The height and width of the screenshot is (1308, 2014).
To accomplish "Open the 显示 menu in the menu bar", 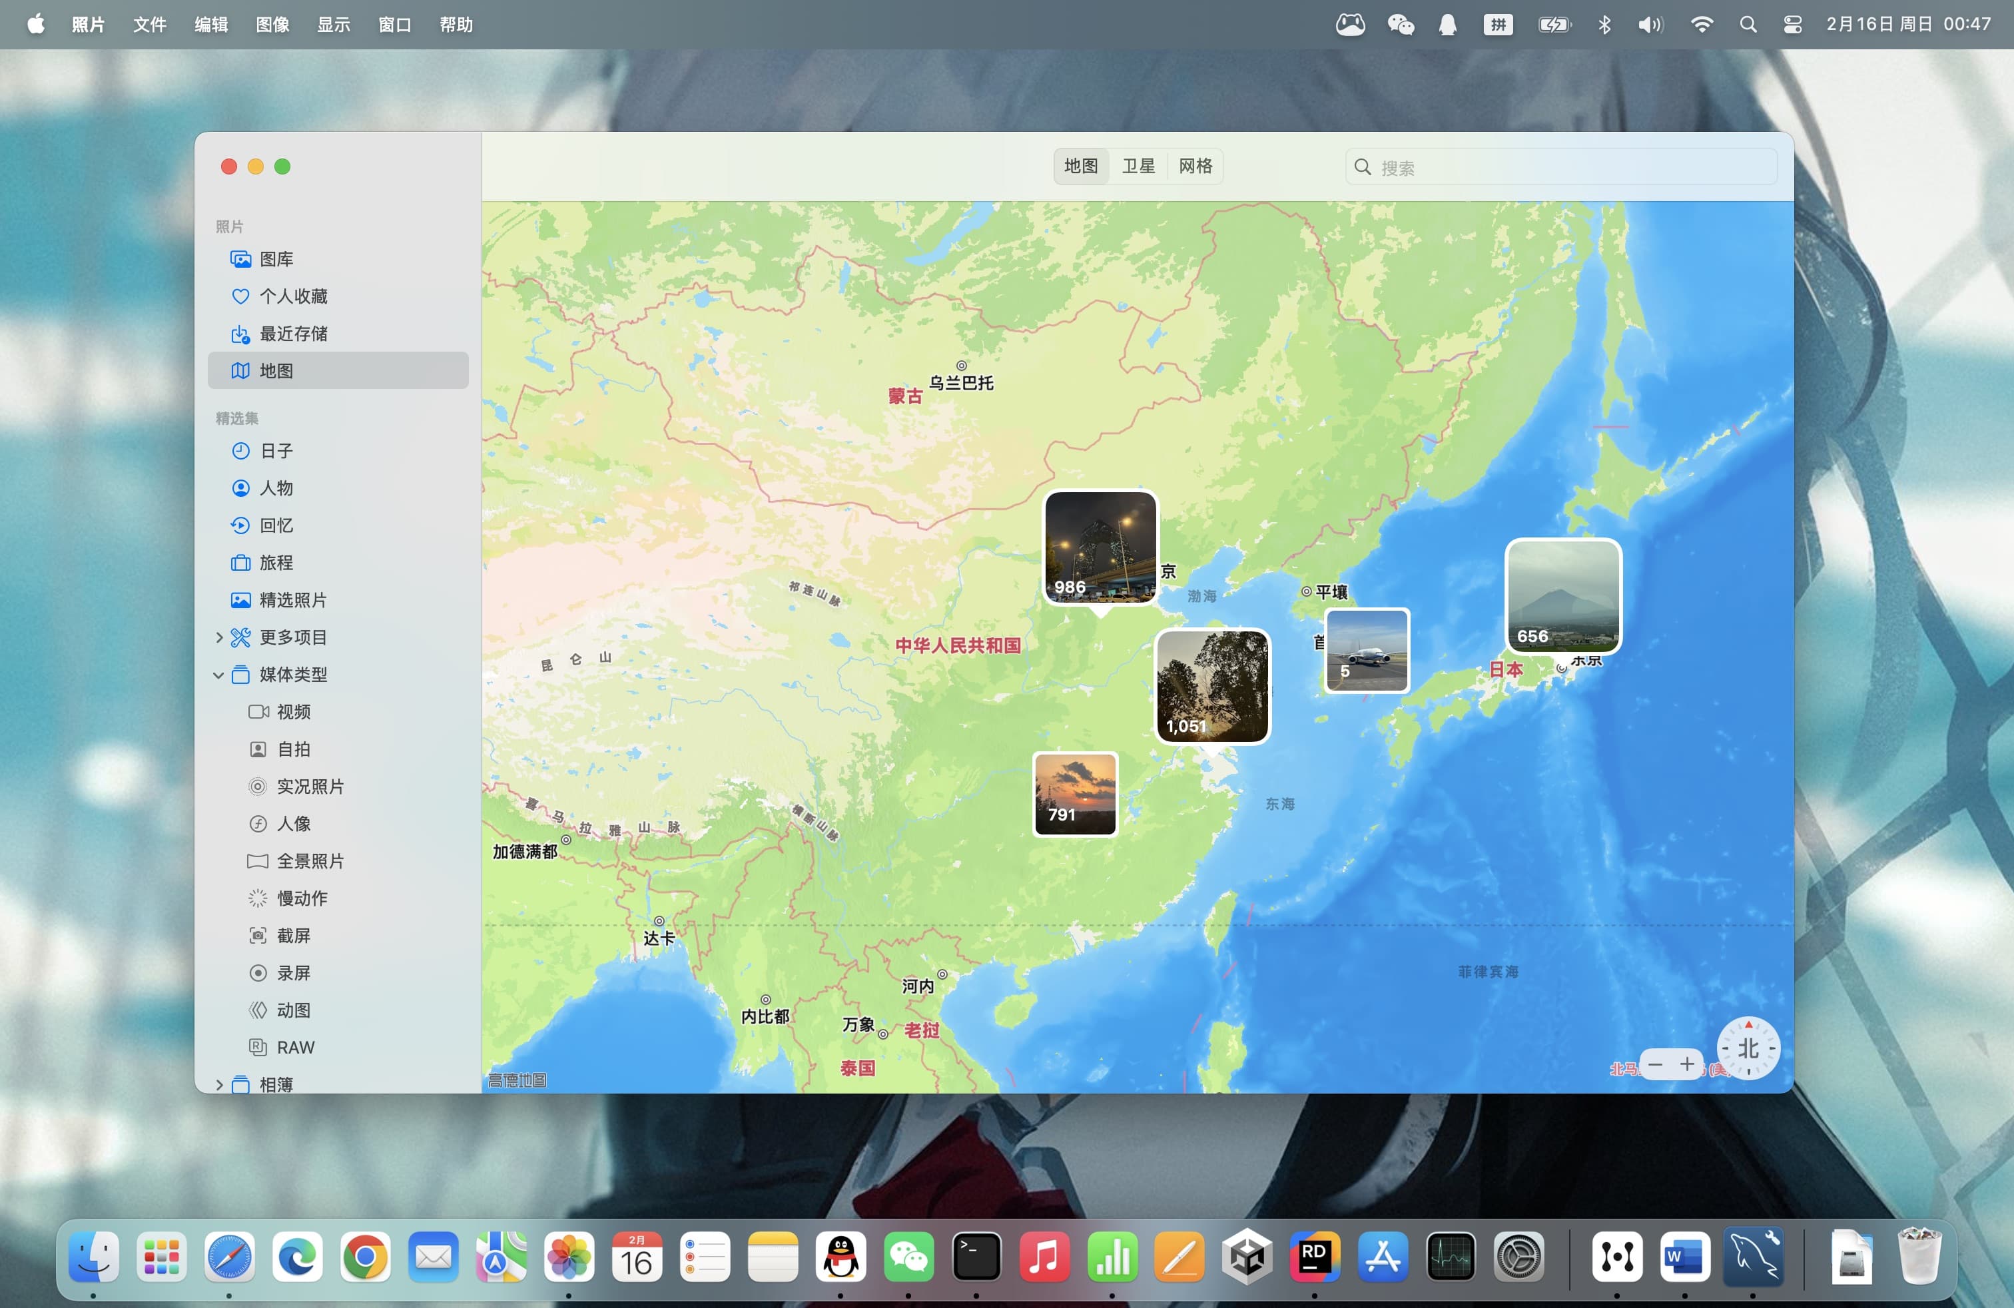I will pos(334,25).
